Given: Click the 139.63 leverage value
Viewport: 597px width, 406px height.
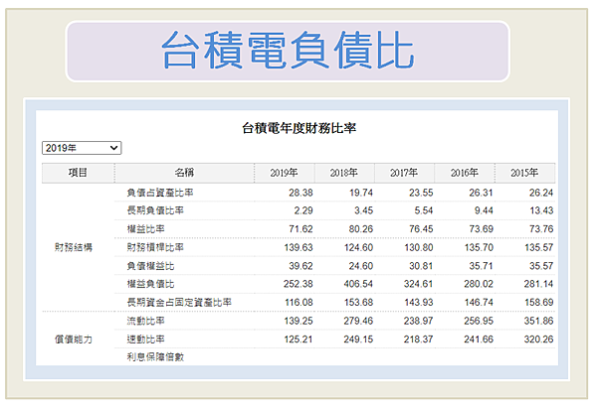Looking at the screenshot, I should [298, 247].
